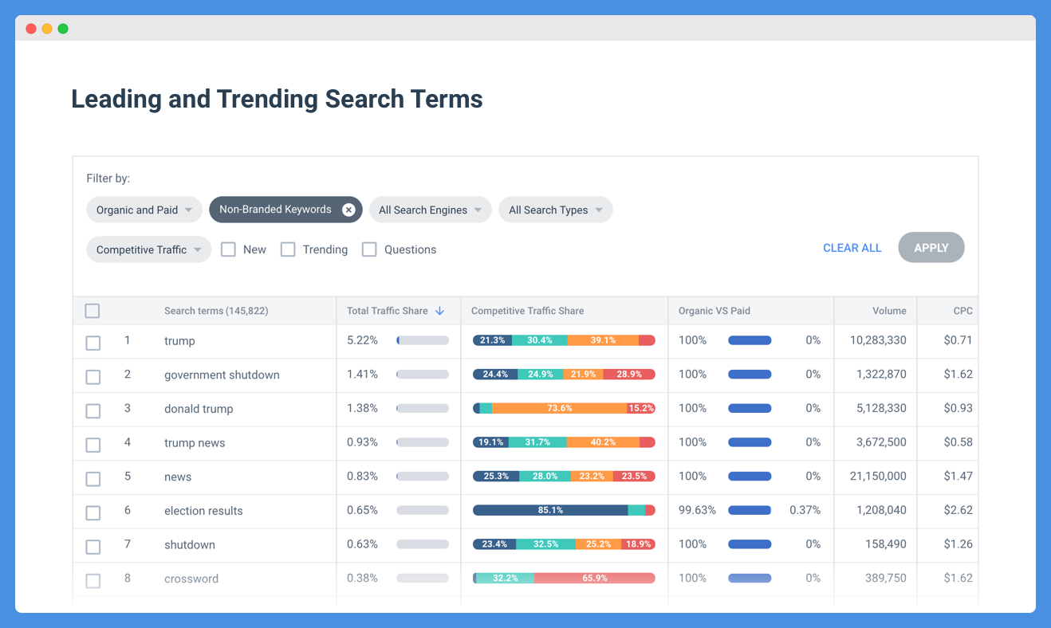Tick the Trending checkbox
Image resolution: width=1051 pixels, height=628 pixels.
pos(288,249)
